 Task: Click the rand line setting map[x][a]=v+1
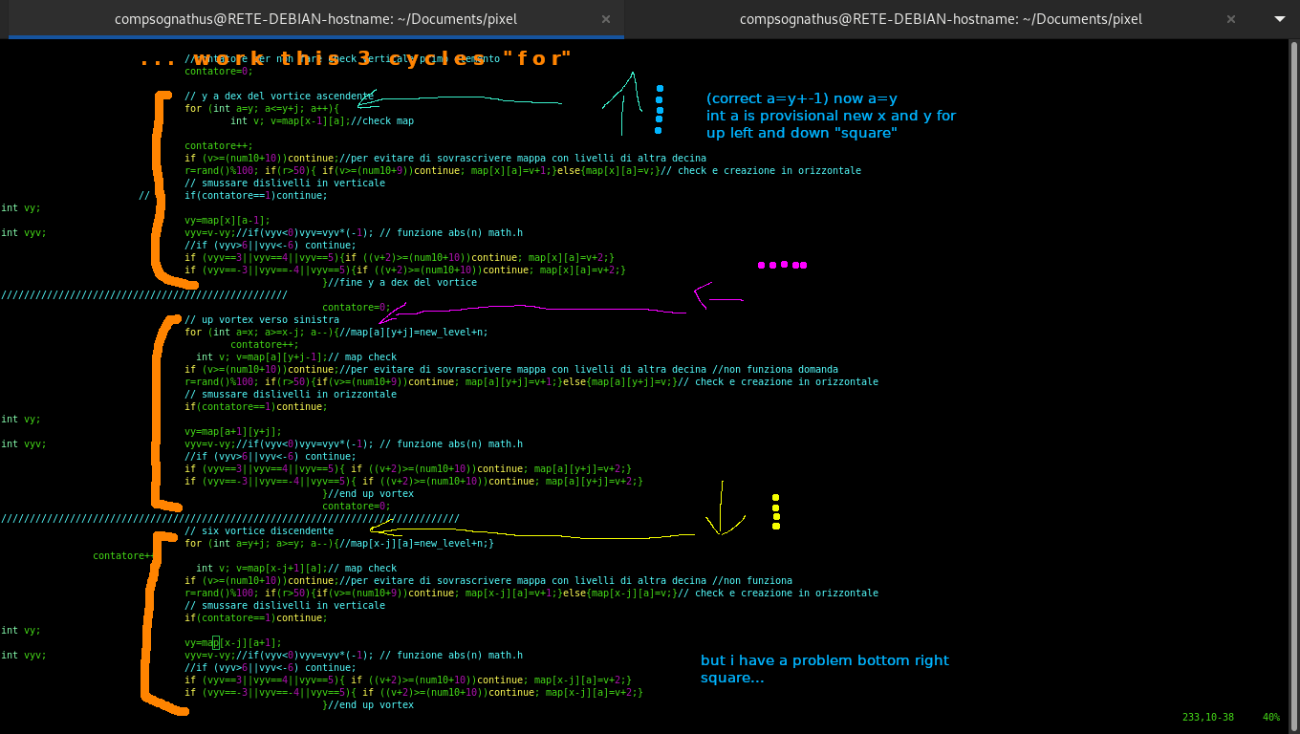click(523, 171)
